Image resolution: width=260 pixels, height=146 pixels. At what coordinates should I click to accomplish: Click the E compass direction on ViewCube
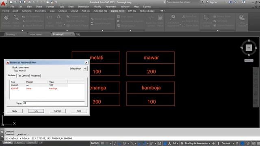click(256, 48)
